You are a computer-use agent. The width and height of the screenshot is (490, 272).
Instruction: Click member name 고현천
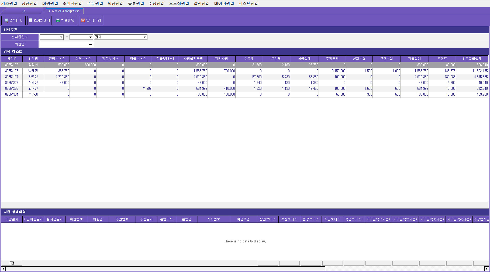[x=33, y=89]
